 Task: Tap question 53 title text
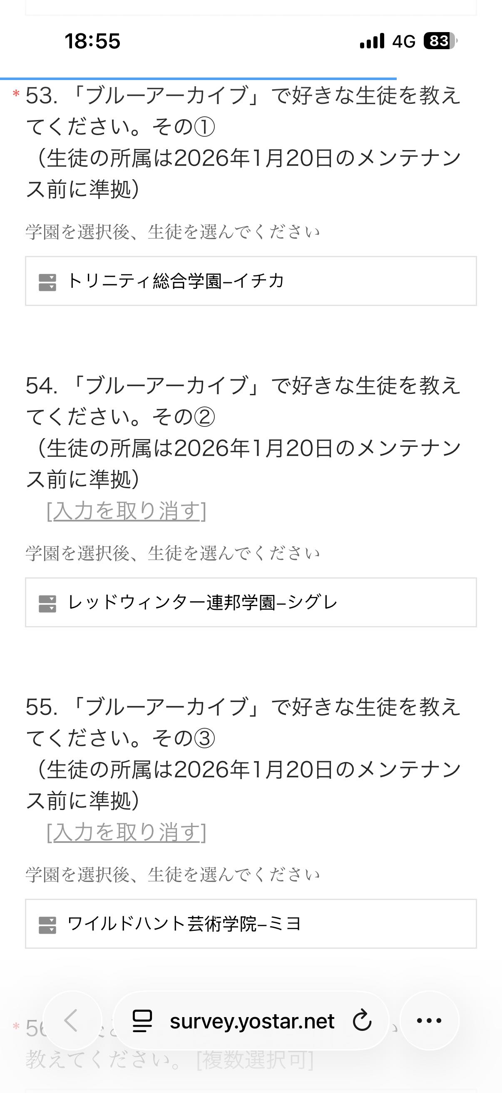click(243, 110)
